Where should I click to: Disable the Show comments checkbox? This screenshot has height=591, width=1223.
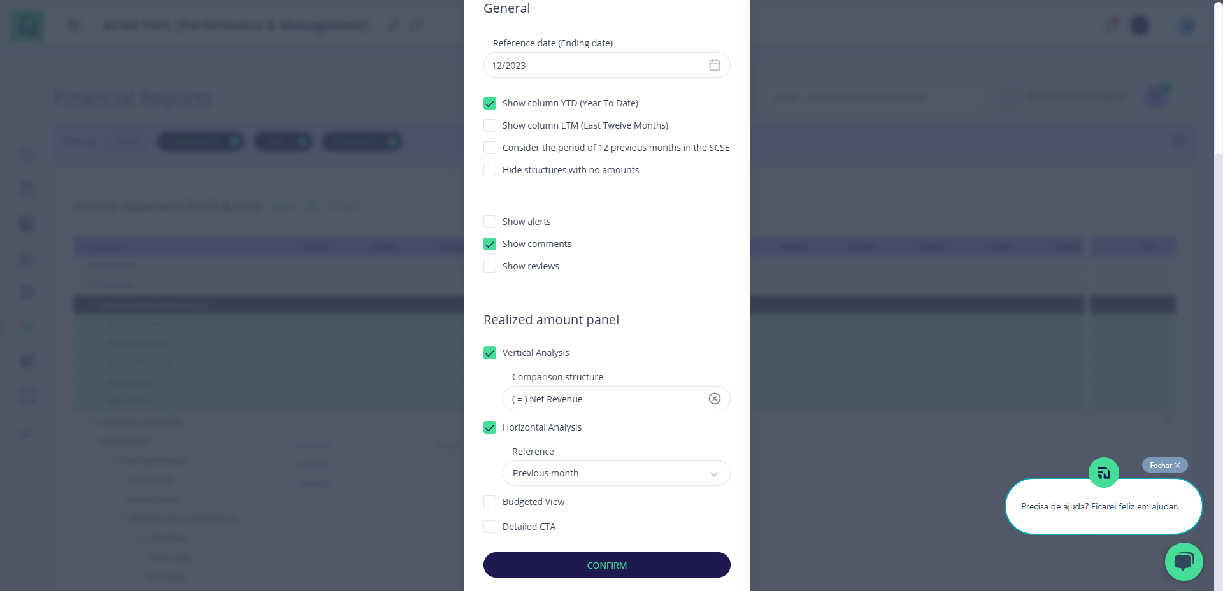490,244
